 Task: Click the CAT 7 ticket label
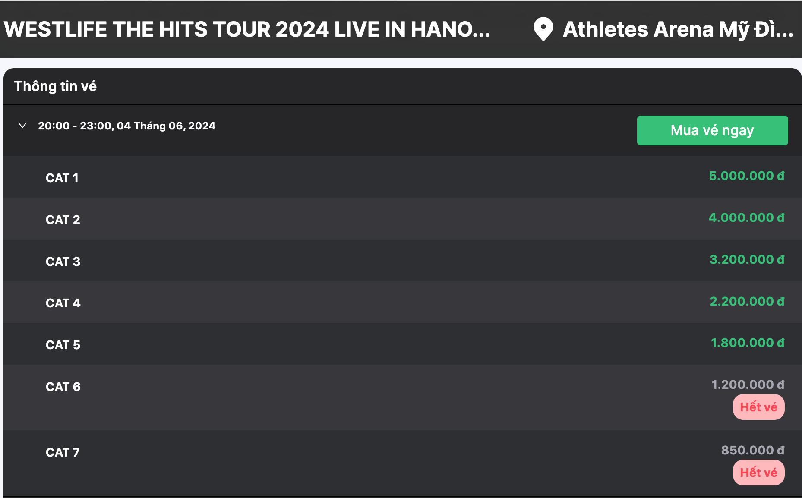pos(63,452)
